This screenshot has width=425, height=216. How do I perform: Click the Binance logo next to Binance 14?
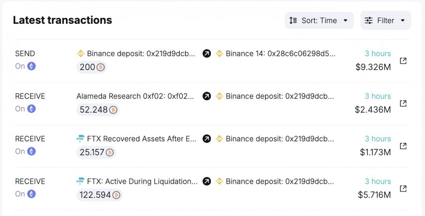point(219,53)
